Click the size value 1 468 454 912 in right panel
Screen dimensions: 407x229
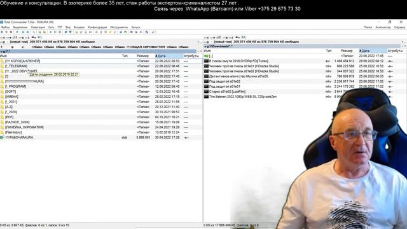pyautogui.click(x=344, y=61)
